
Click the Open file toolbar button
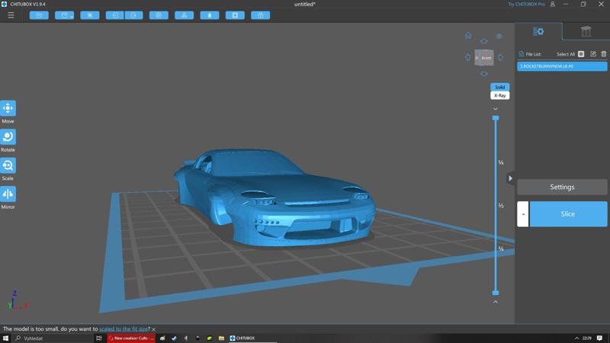39,15
